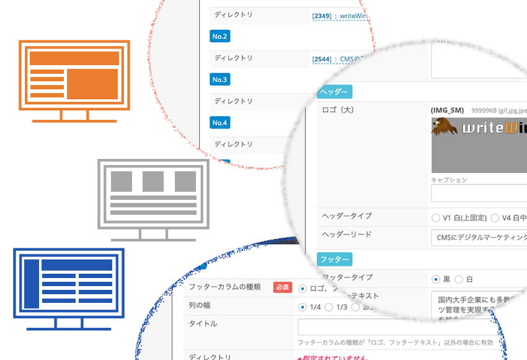Screen dimensions: 527x360
Task: Click the (IMG_SM) label
Action: [448, 110]
